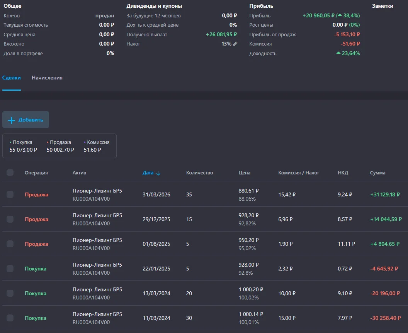Viewport: 408px width, 333px height.
Task: Open the Сделки tab
Action: click(12, 78)
